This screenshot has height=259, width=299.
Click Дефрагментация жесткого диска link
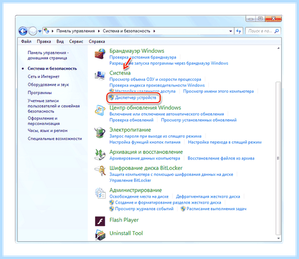[208, 196]
